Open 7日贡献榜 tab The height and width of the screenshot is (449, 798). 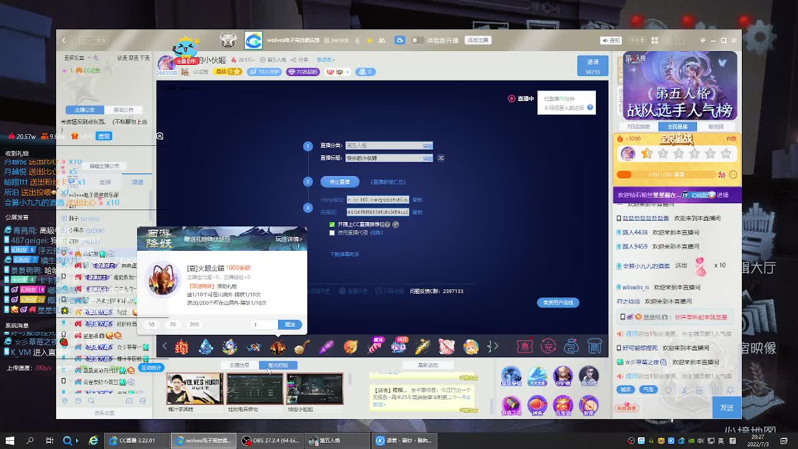(x=638, y=127)
